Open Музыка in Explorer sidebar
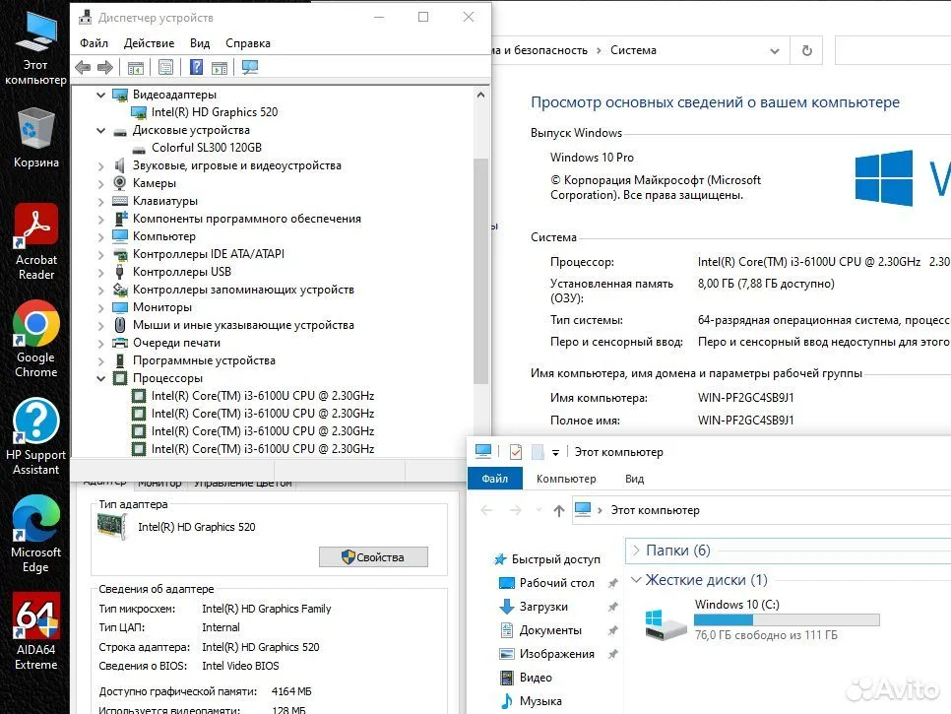Viewport: 951px width, 714px height. (539, 701)
